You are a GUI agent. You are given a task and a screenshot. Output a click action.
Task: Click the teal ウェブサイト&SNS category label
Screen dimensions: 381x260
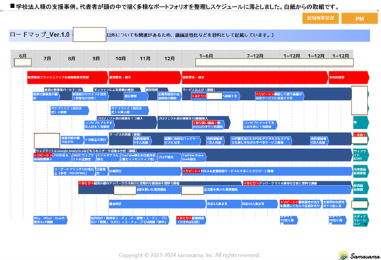click(361, 155)
